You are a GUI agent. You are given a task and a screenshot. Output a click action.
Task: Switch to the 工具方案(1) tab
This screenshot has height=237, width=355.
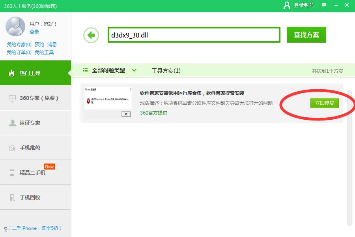pyautogui.click(x=166, y=71)
